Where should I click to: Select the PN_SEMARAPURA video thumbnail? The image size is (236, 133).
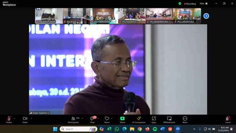point(159,16)
